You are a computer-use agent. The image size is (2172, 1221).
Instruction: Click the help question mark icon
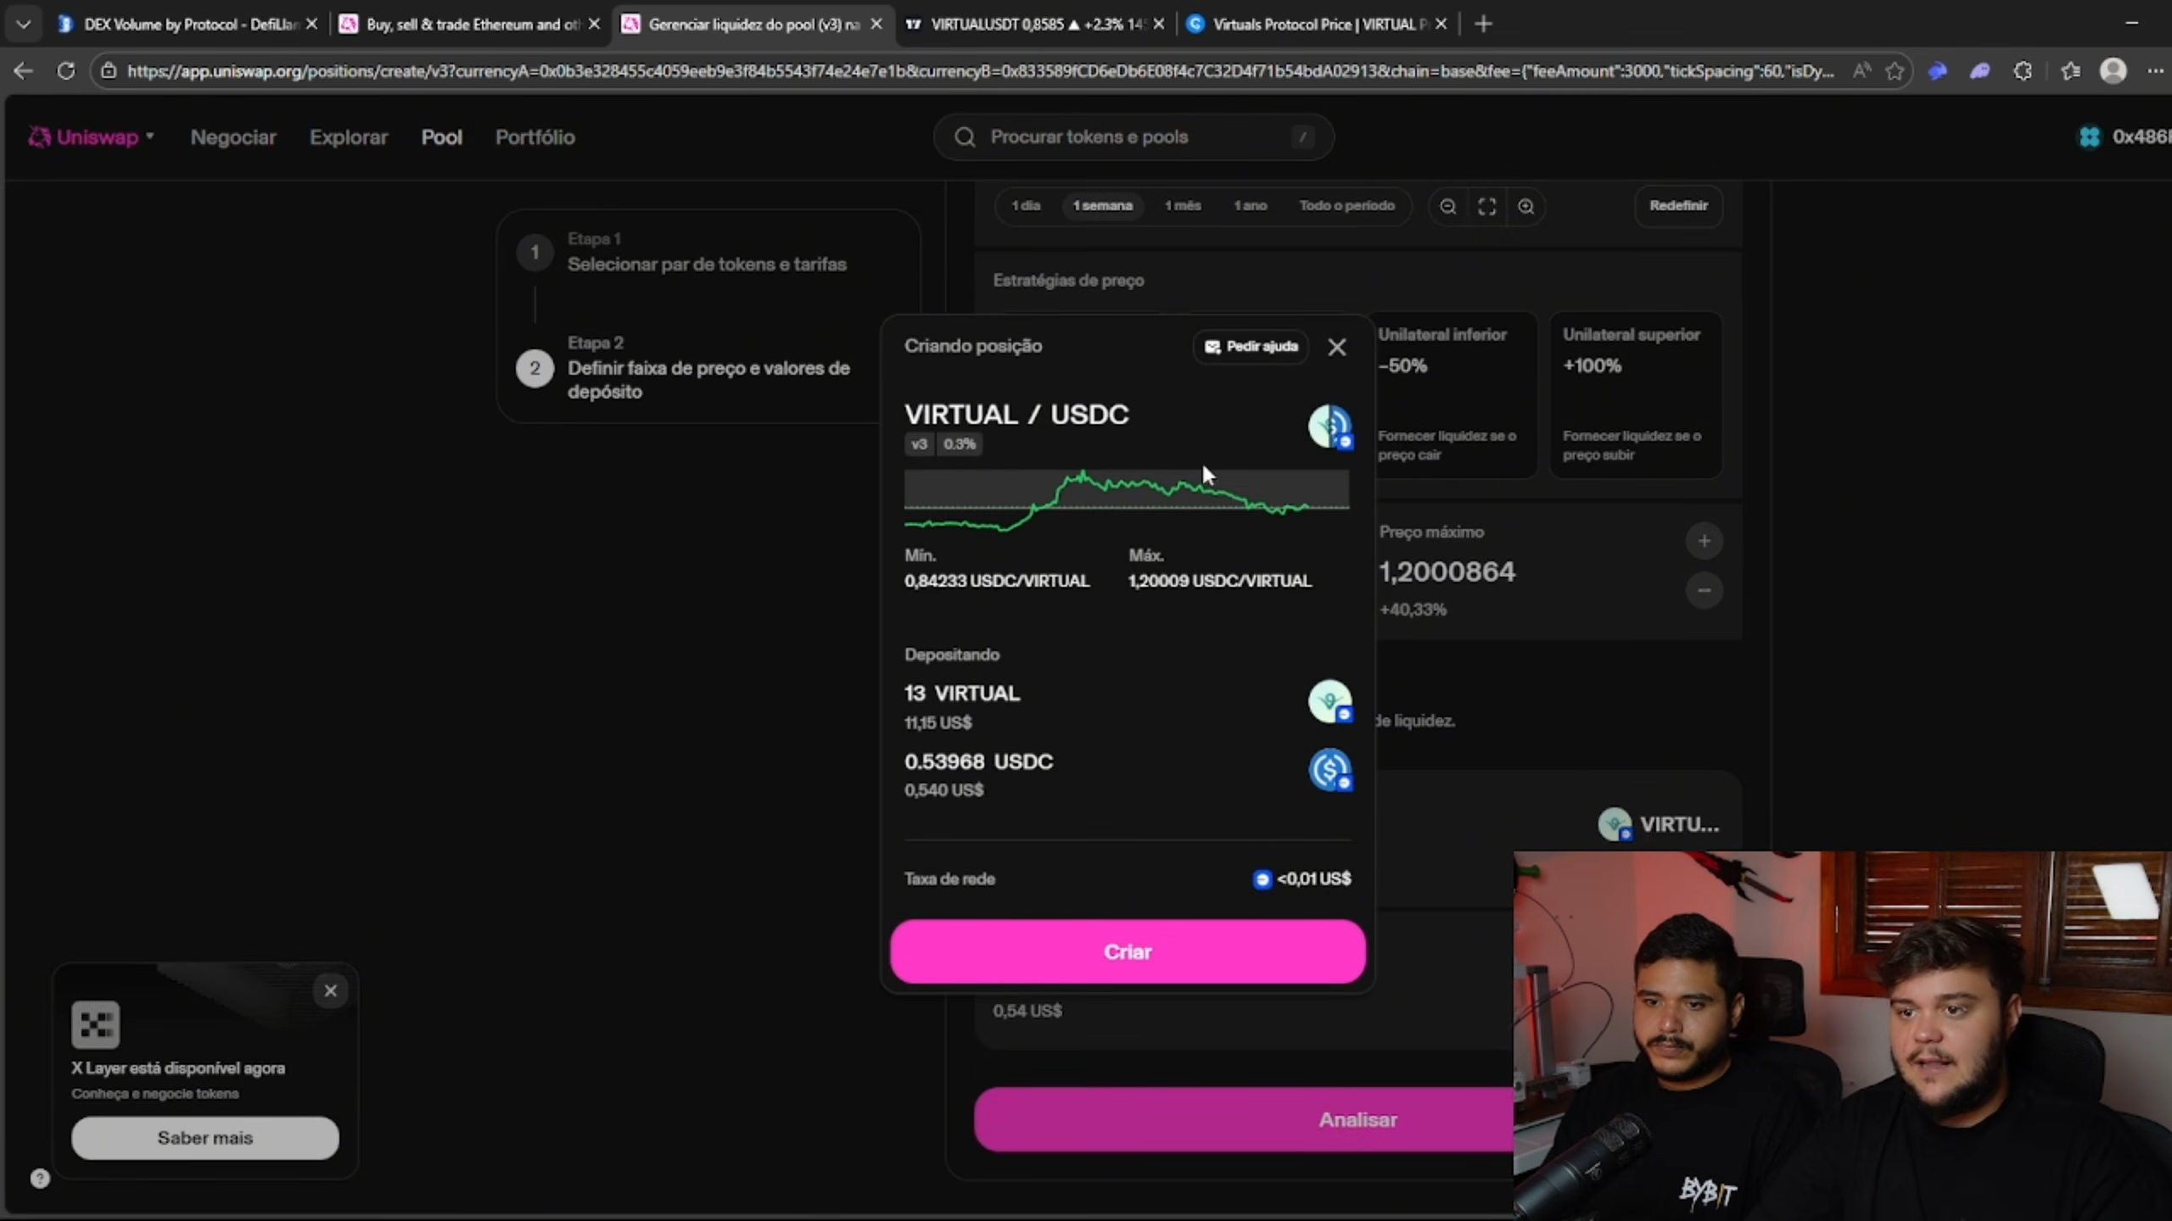[x=40, y=1179]
